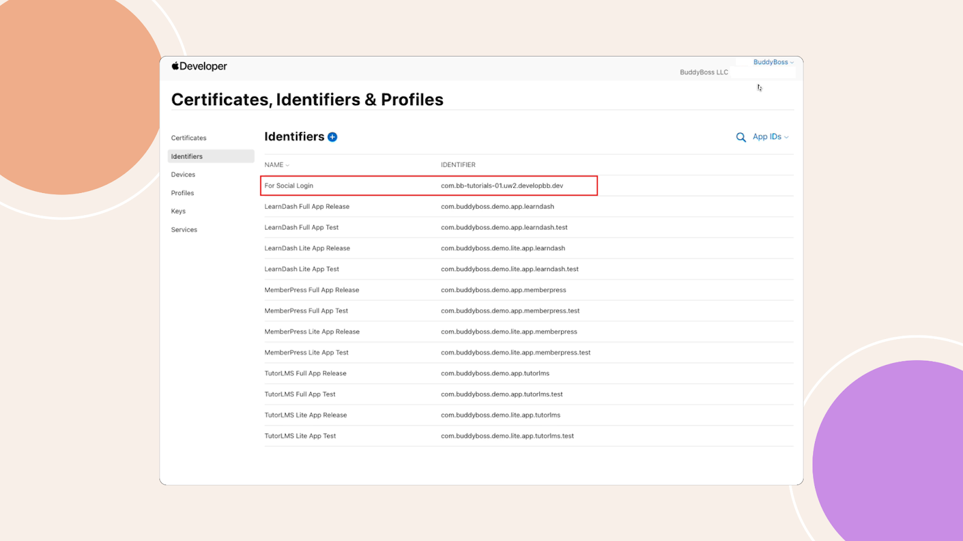
Task: Open MemberPress Lite App Release identifier
Action: [312, 332]
